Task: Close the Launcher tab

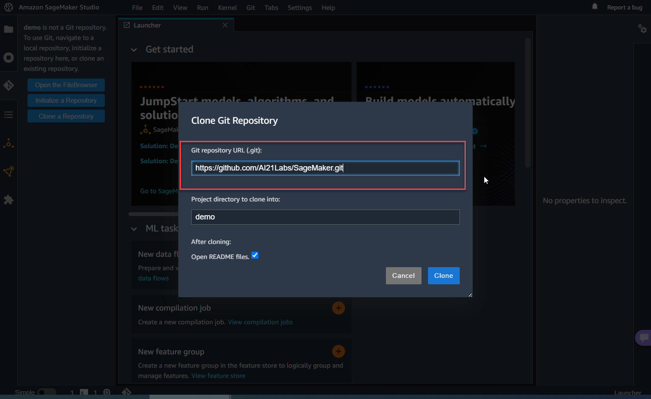Action: click(x=225, y=25)
